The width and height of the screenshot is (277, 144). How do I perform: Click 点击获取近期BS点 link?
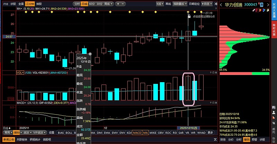[x=204, y=16]
